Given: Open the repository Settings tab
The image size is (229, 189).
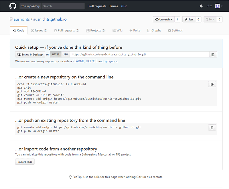Looking at the screenshot, I should pos(175,30).
